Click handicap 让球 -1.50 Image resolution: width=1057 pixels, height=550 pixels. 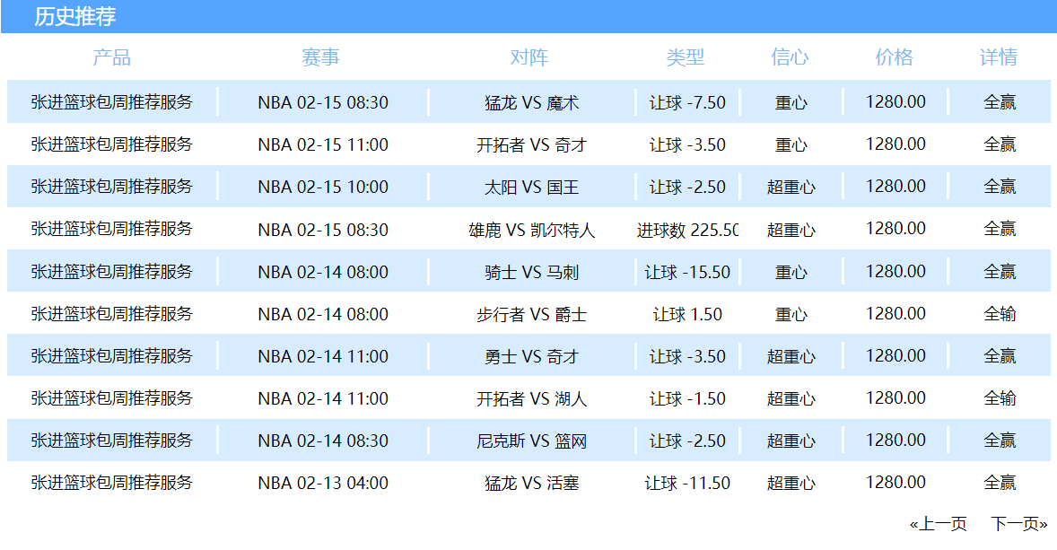pos(687,398)
